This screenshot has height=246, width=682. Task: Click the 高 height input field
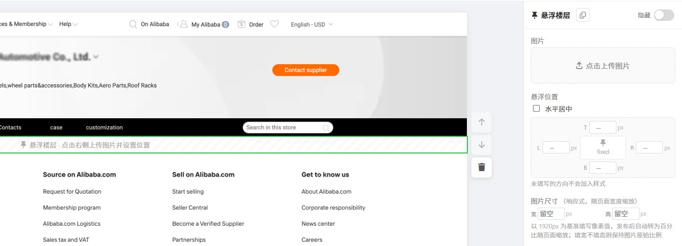(x=625, y=214)
